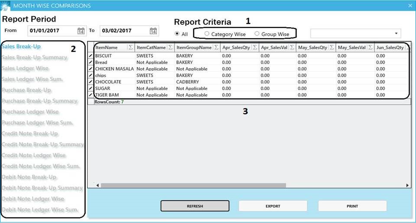Open Credit Note Break-Up report
Viewport: 416px width, 223px height.
coord(30,133)
